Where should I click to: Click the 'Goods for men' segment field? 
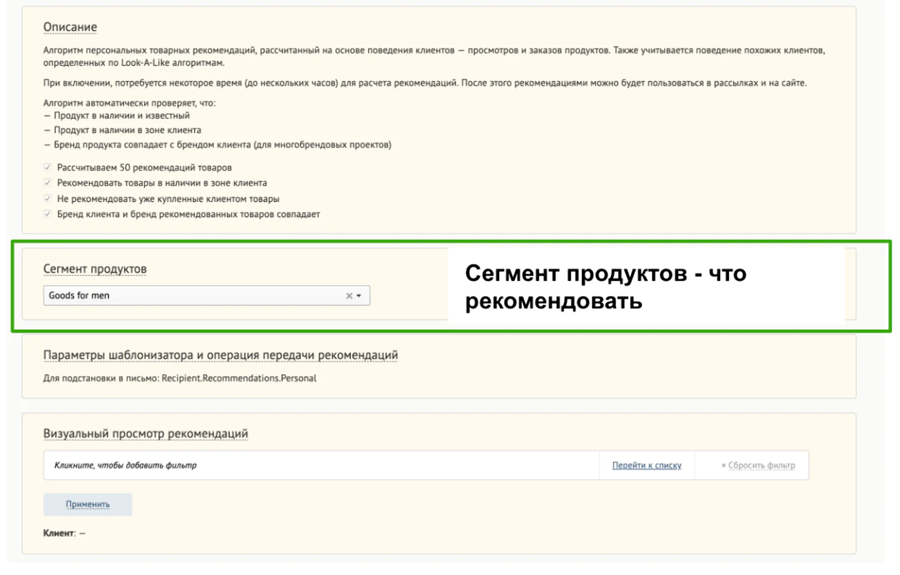click(x=207, y=295)
